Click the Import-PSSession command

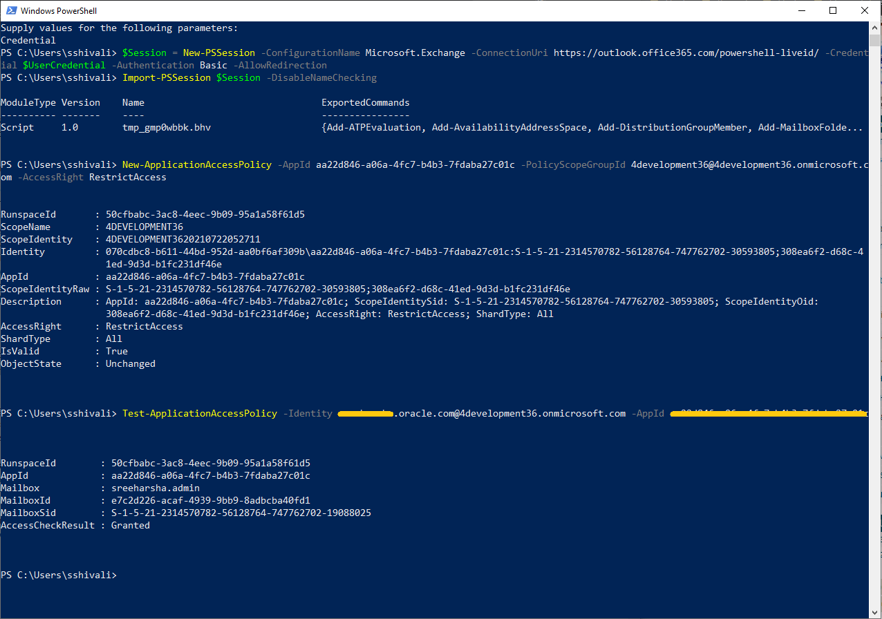[x=167, y=78]
